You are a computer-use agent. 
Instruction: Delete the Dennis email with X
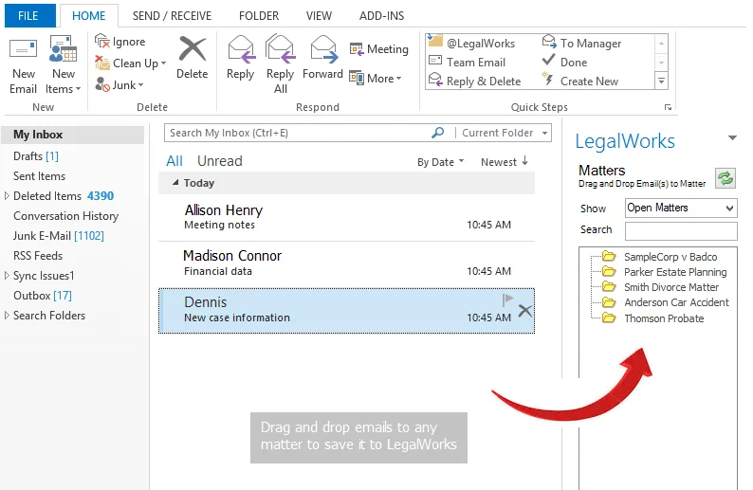[x=524, y=311]
